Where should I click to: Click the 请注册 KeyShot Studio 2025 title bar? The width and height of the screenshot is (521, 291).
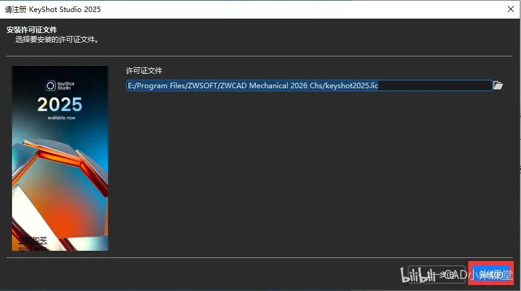[x=53, y=10]
